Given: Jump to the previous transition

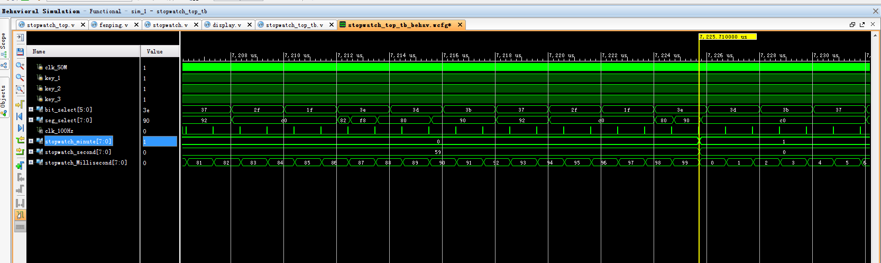Looking at the screenshot, I should click(x=20, y=140).
